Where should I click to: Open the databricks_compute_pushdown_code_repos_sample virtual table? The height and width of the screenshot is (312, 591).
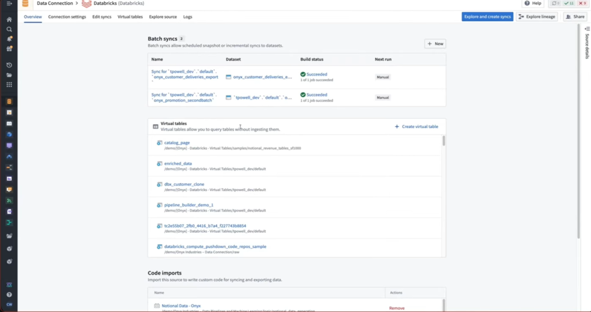[x=215, y=246]
